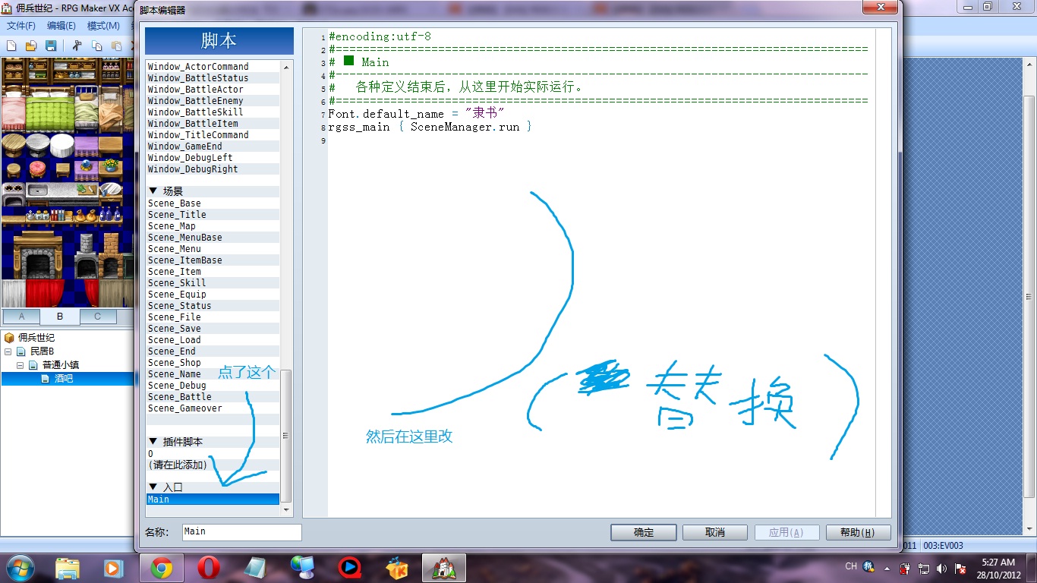Click the 名称 script name input field
The image size is (1037, 583).
coord(242,532)
